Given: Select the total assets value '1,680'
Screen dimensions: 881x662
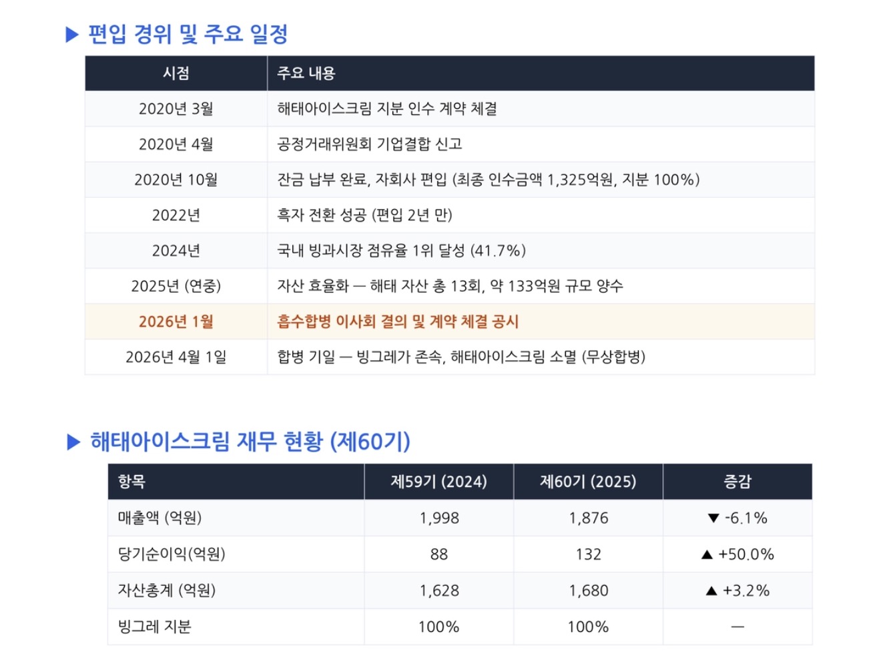Looking at the screenshot, I should click(589, 591).
